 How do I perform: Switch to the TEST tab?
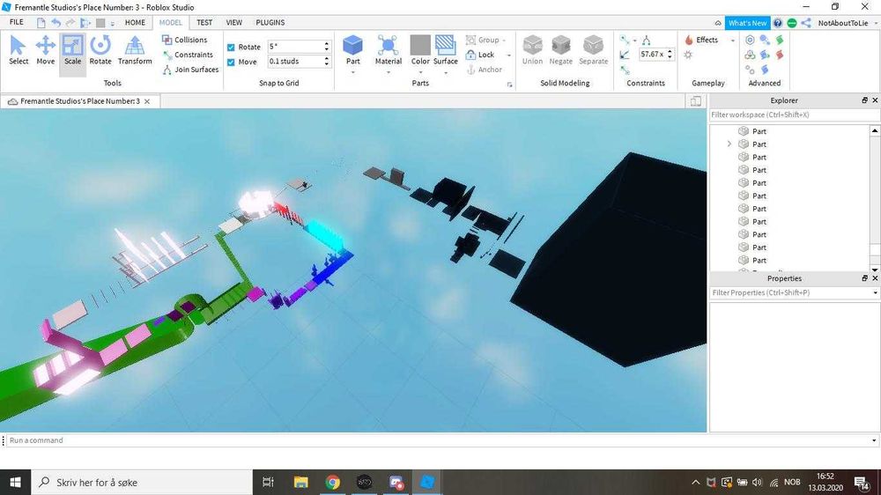pyautogui.click(x=204, y=23)
